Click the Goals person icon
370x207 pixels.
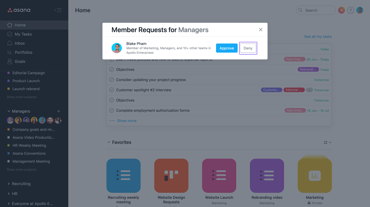click(x=10, y=61)
